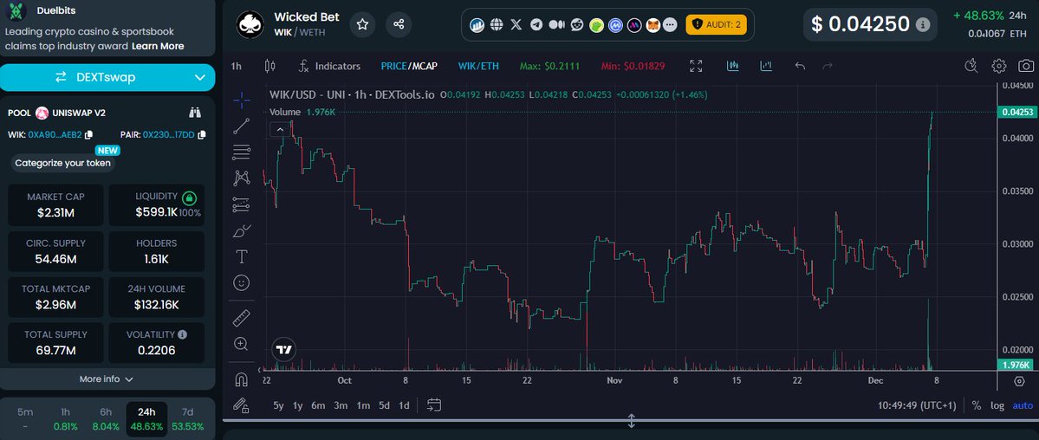Undo the last chart action
Screen dimensions: 1039x440
click(x=800, y=67)
